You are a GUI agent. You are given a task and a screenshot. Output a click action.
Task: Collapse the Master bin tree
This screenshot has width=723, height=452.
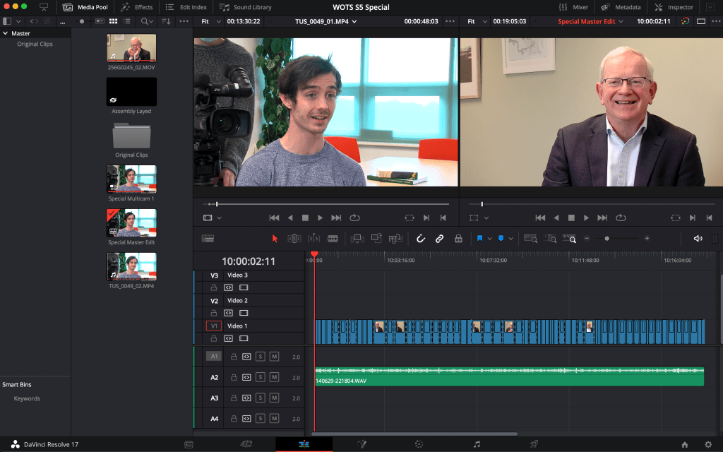click(6, 33)
